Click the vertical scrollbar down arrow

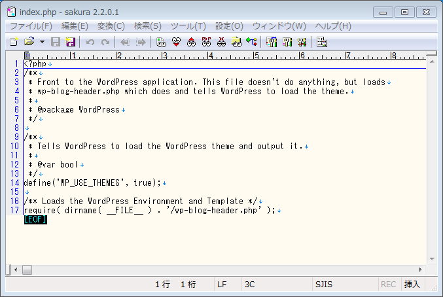tap(432, 259)
